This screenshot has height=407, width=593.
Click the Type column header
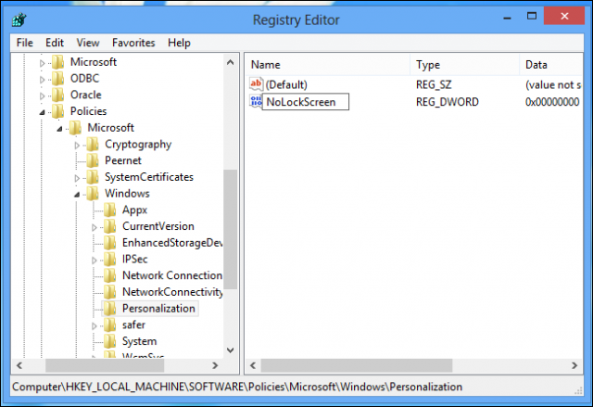click(463, 65)
